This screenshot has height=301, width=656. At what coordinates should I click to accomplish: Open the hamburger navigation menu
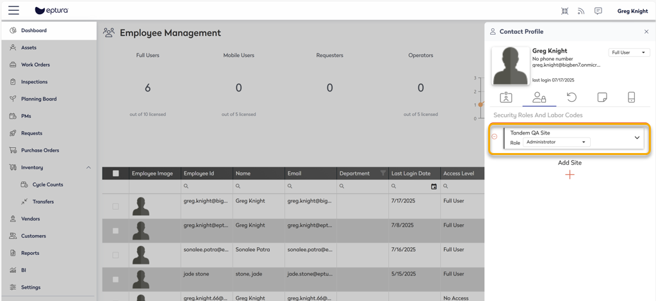13,10
